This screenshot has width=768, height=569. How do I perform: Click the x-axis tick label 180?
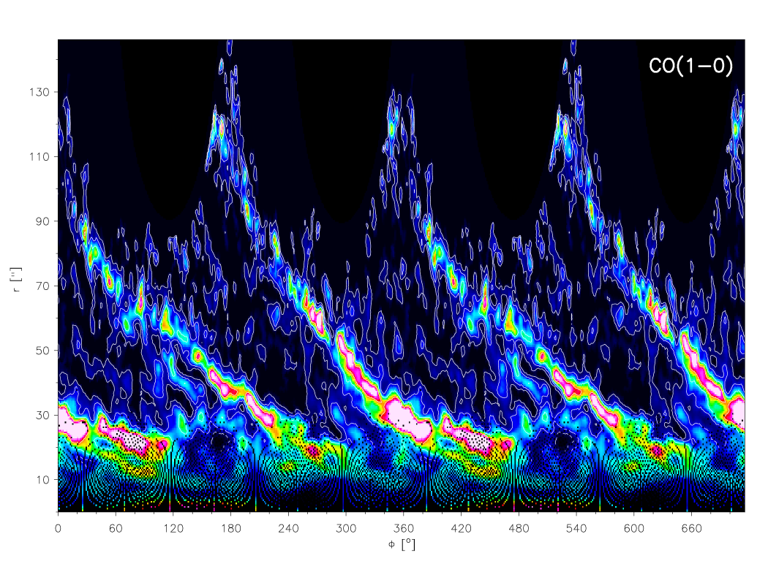pos(230,528)
